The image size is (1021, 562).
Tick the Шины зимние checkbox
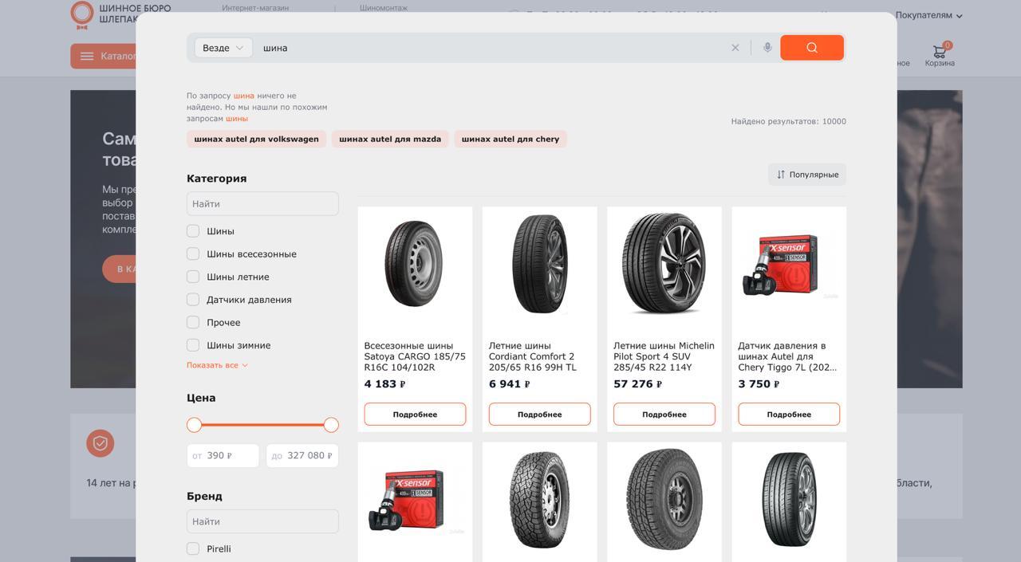coord(193,345)
